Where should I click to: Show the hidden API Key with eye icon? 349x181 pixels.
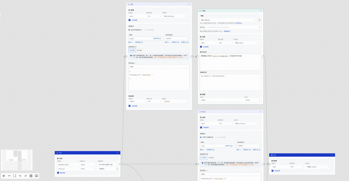click(x=260, y=27)
